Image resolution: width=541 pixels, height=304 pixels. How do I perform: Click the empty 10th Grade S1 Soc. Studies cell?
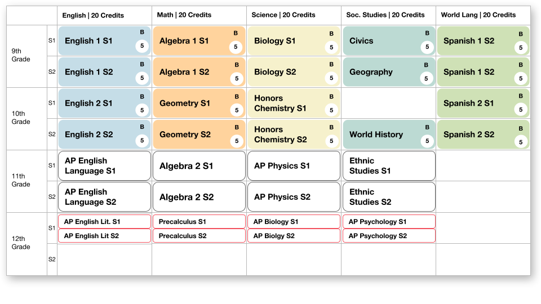tap(389, 103)
